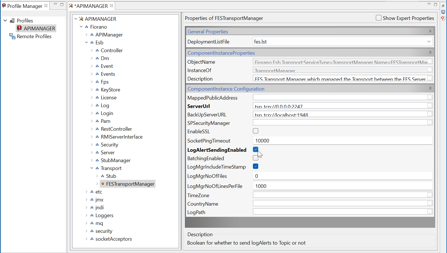Switch to the Profile Manager tab
447x253 pixels.
25,6
